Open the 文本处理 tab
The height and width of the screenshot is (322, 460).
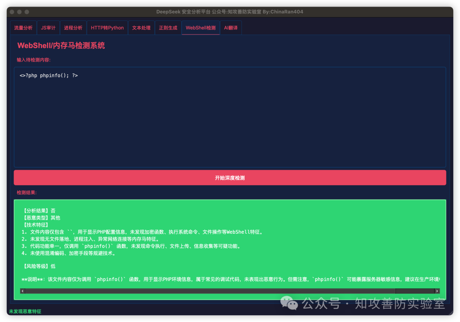tap(141, 28)
